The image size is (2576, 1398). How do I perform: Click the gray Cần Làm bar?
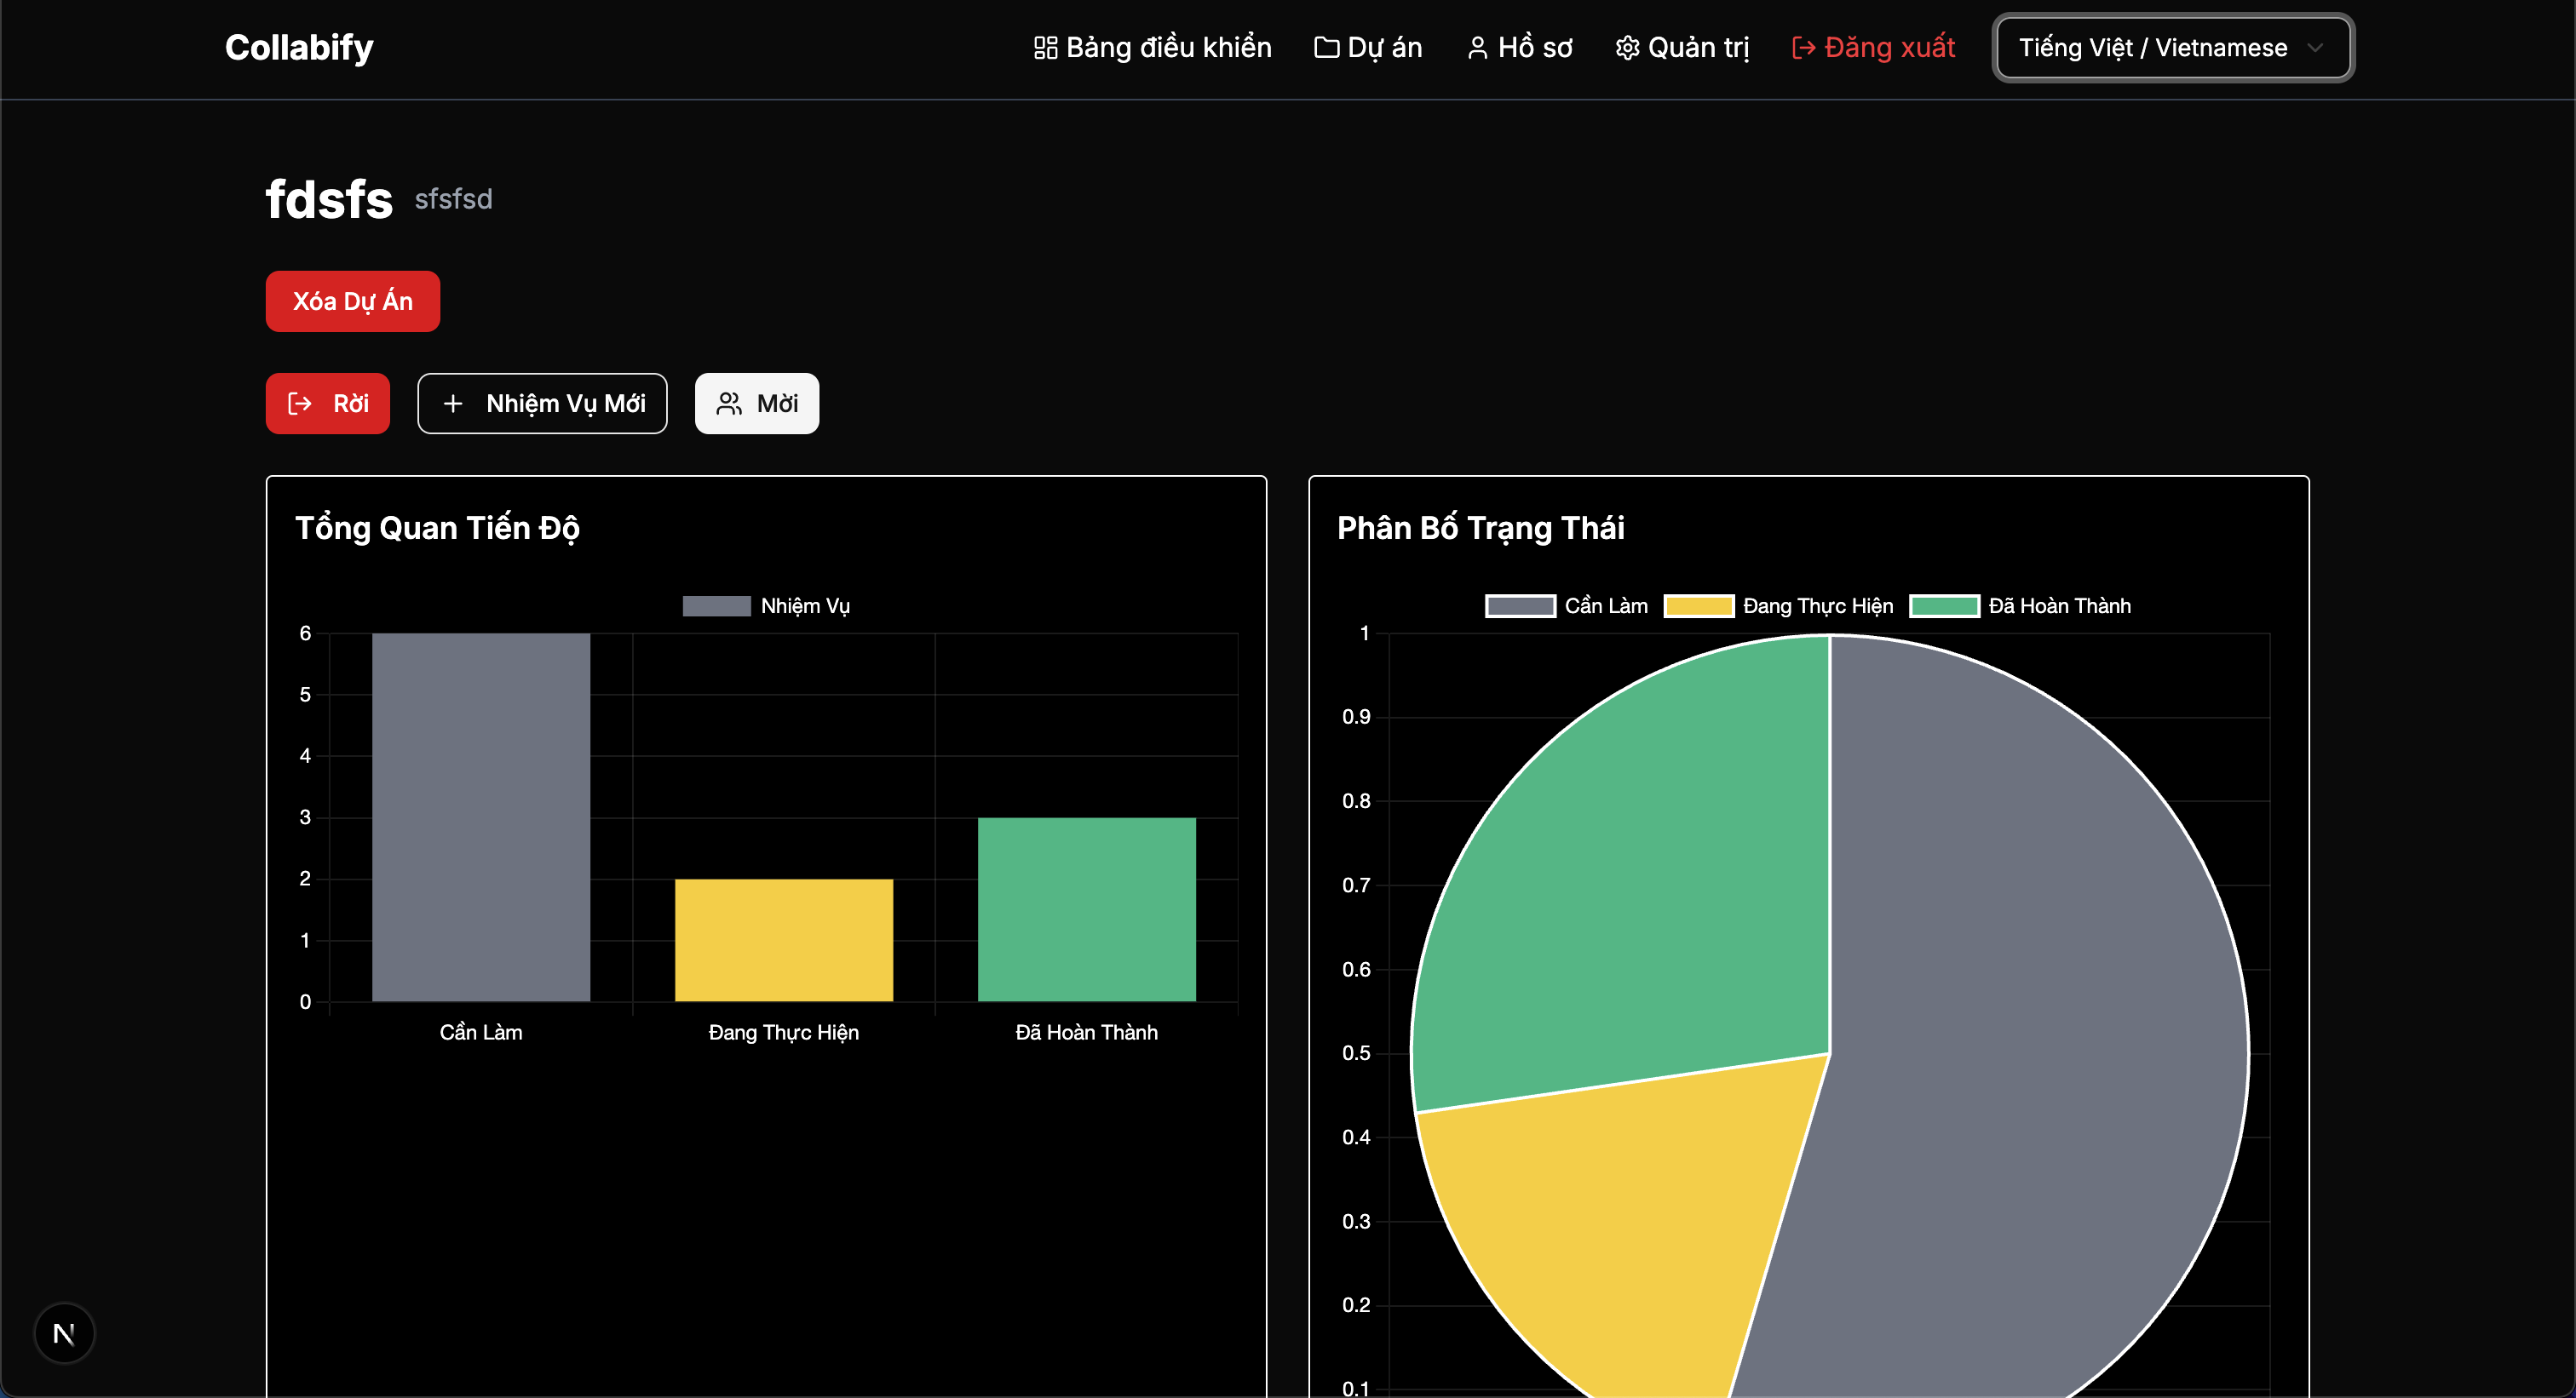pyautogui.click(x=481, y=816)
